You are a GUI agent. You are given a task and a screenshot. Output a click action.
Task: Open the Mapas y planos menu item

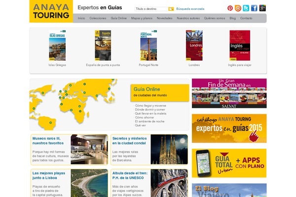pyautogui.click(x=142, y=18)
